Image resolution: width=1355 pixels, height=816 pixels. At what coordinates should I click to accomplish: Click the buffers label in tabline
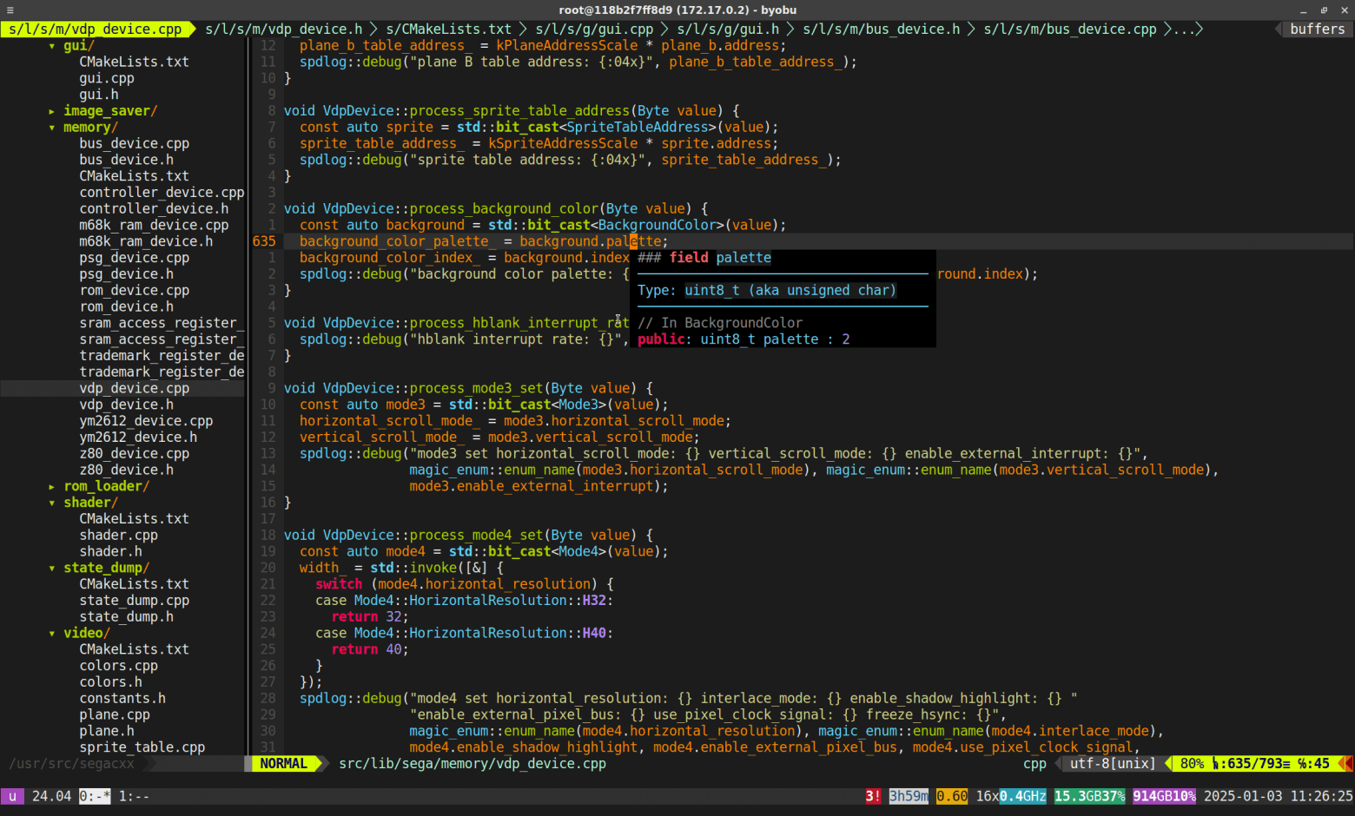click(x=1317, y=30)
